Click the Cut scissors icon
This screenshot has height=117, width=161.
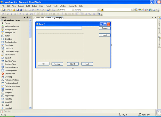[26, 10]
